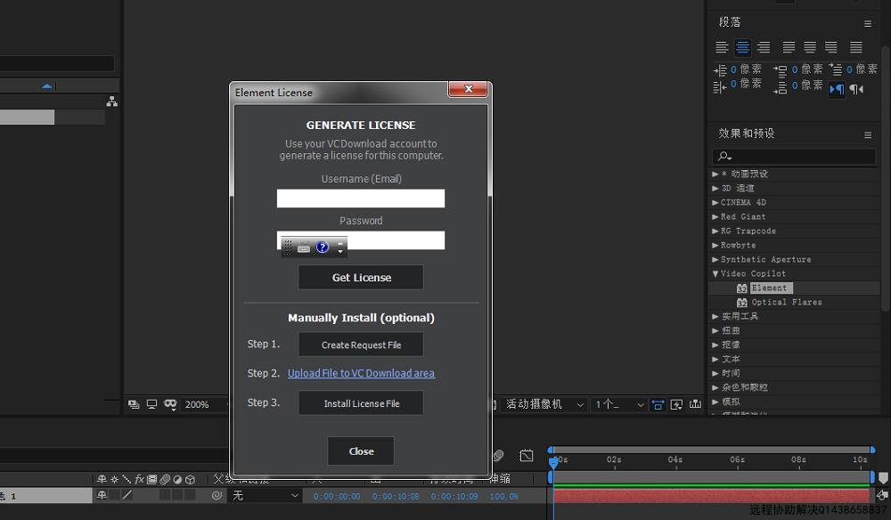Set right-to-left text direction
Screen dimensions: 891x520
click(x=856, y=89)
